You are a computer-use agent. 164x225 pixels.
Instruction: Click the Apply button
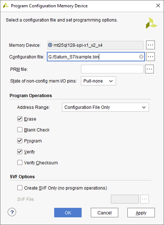point(141,213)
